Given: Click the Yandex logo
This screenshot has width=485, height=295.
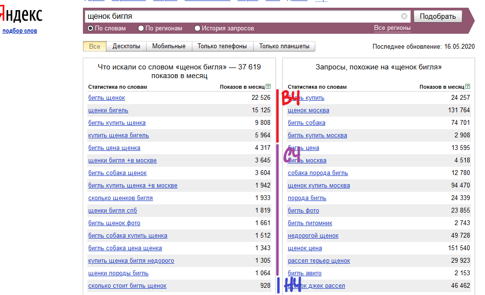Looking at the screenshot, I should point(21,15).
